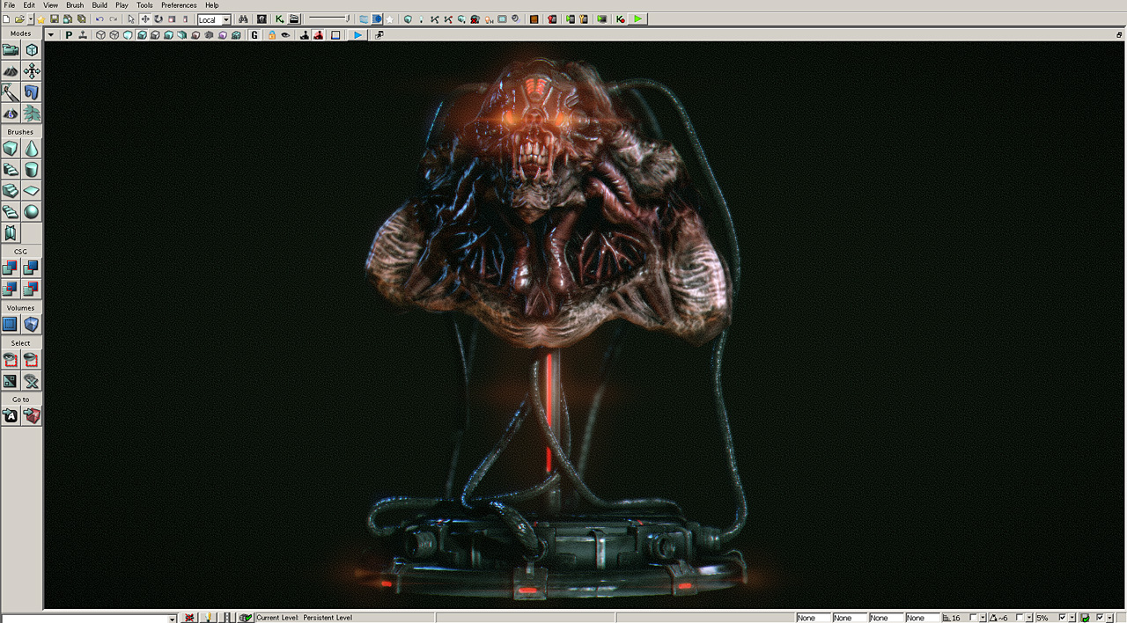The image size is (1127, 623).
Task: Open the Tools menu
Action: [x=144, y=5]
